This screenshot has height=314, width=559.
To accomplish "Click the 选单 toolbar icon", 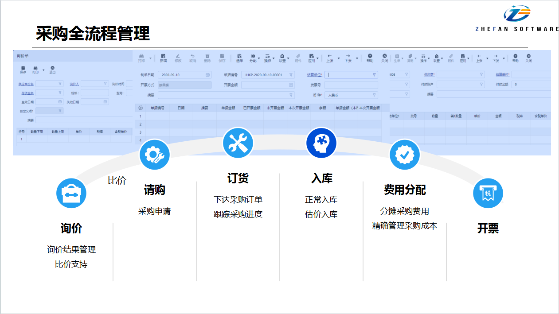I will (239, 58).
